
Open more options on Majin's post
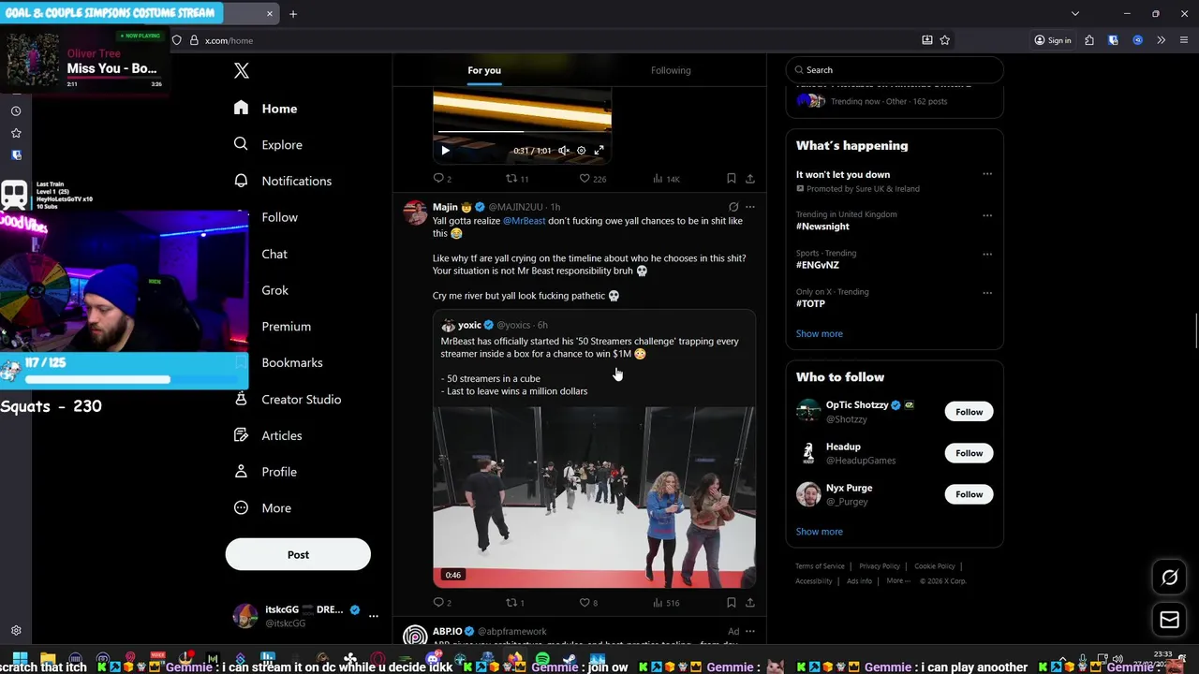pos(749,207)
